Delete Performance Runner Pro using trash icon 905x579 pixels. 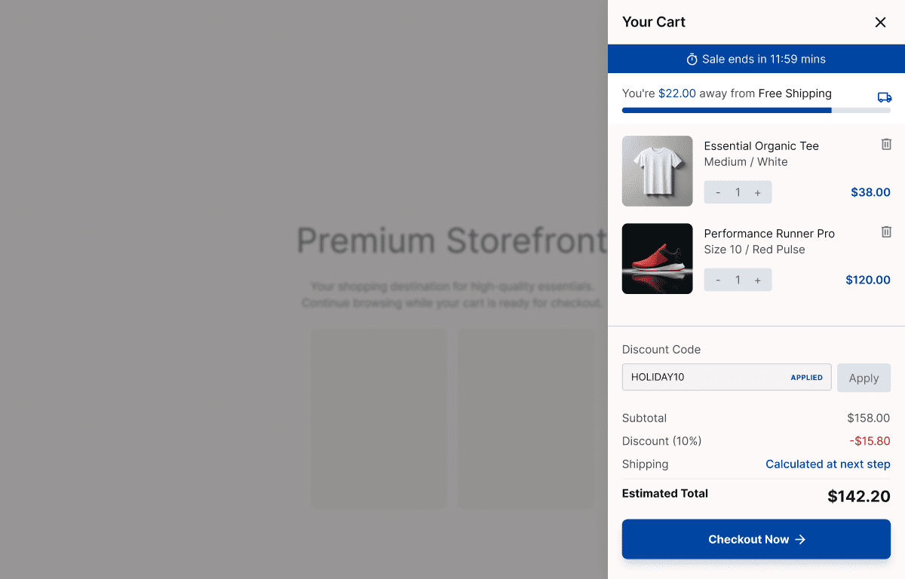[x=886, y=231]
